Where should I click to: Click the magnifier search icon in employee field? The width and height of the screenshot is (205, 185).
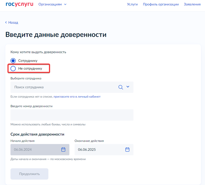tap(121, 87)
